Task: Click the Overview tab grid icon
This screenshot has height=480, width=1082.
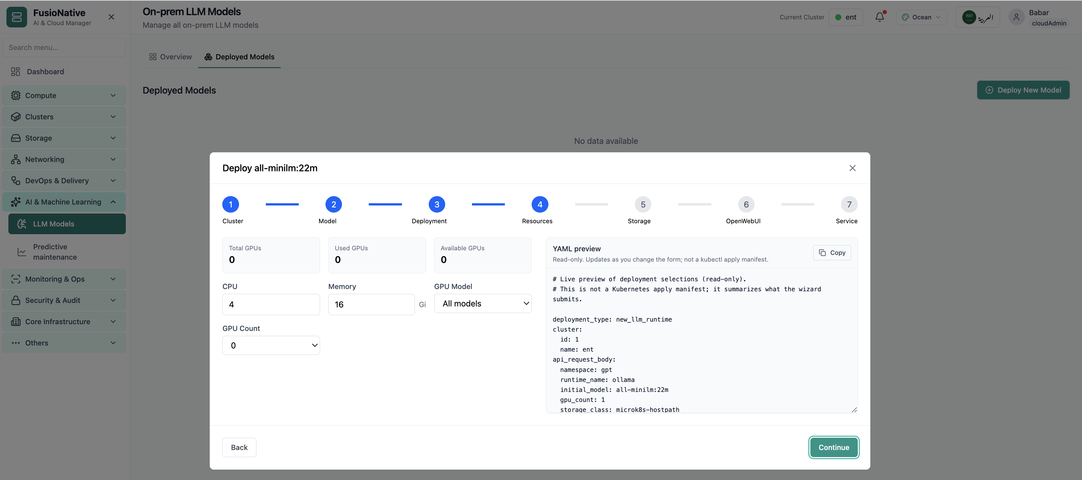Action: [153, 57]
